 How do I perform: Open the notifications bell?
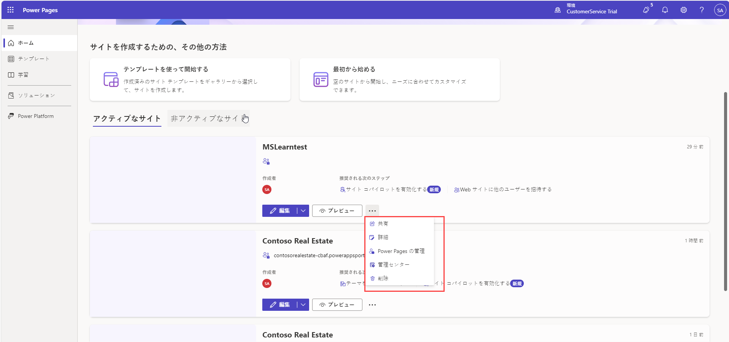(x=665, y=10)
